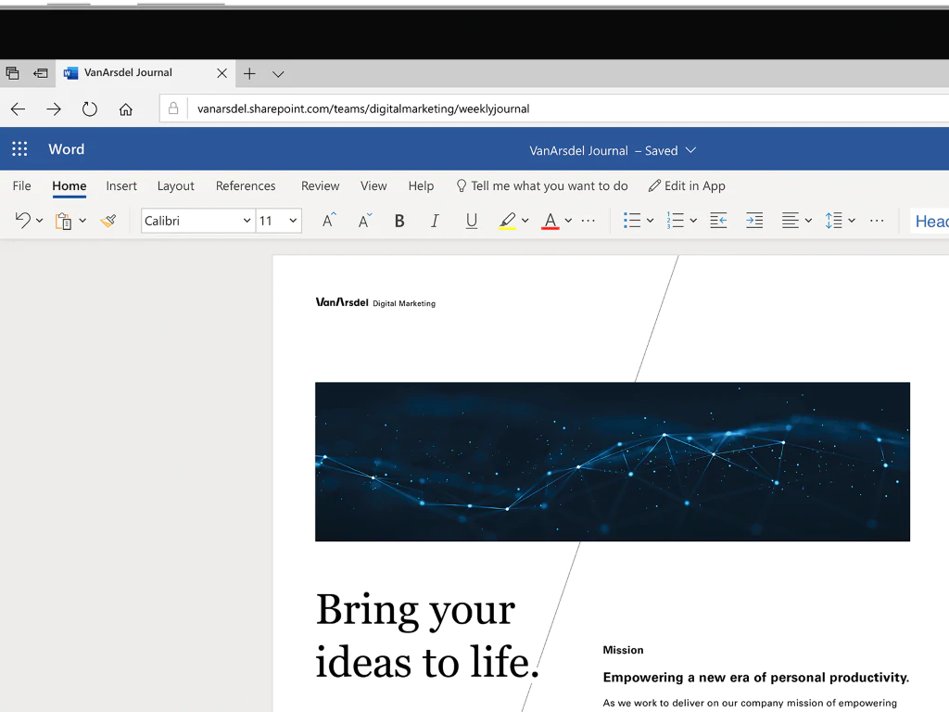The height and width of the screenshot is (712, 949).
Task: Click the Word app name link
Action: pyautogui.click(x=67, y=149)
